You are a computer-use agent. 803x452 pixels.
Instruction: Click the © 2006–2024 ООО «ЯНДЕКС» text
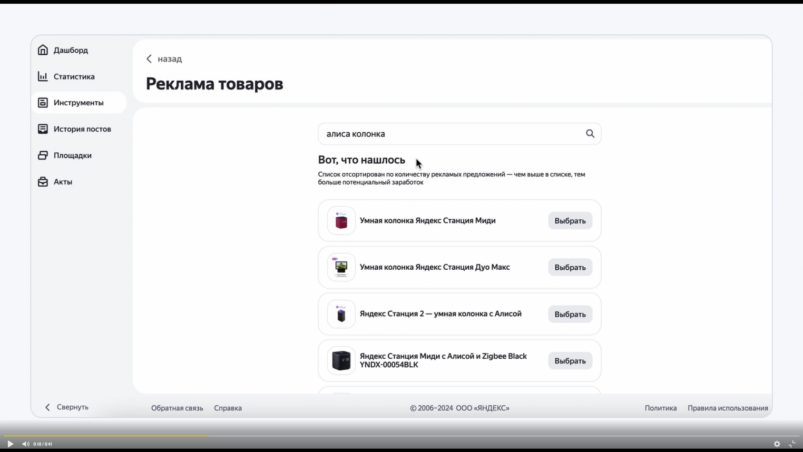[x=460, y=408]
